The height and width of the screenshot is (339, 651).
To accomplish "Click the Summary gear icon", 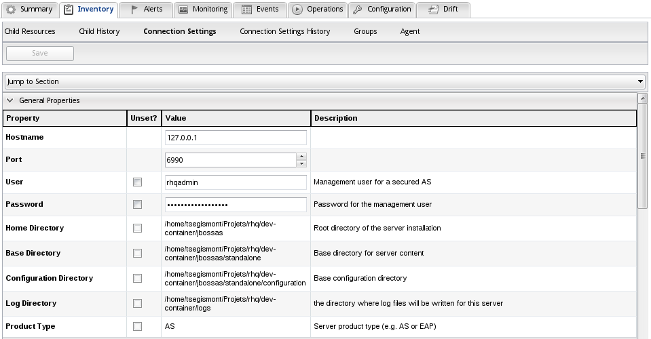I will tap(12, 9).
